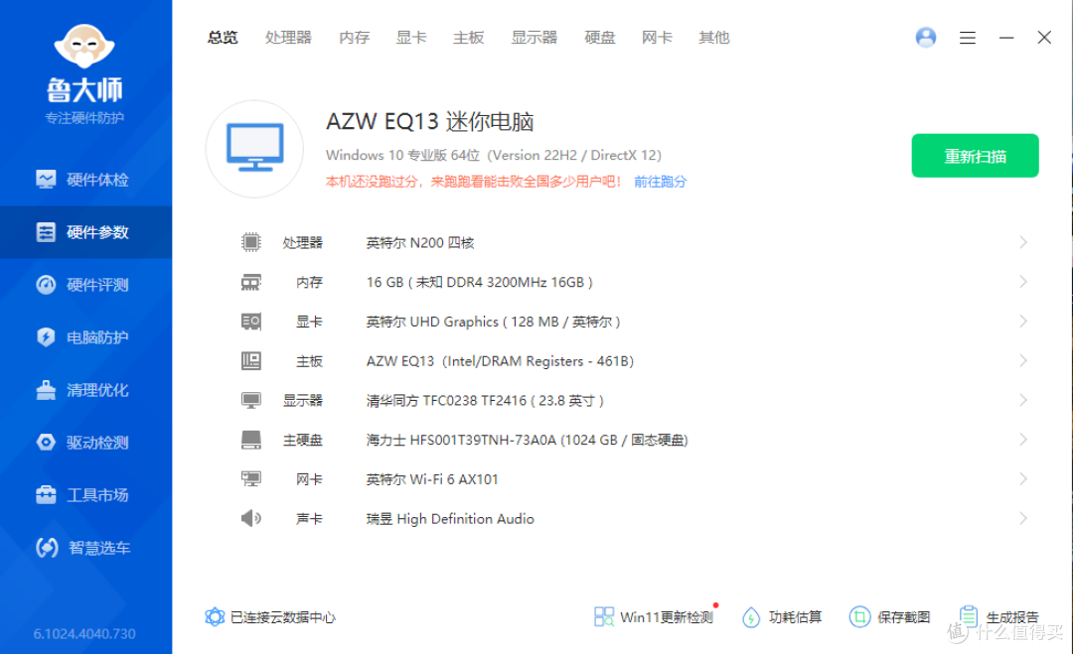Expand the 显示器 row chevron
Screen dimensions: 1073x654
tap(1023, 401)
